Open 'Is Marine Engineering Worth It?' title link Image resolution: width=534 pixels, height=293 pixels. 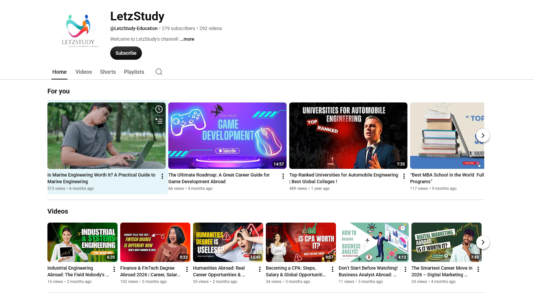coord(102,178)
